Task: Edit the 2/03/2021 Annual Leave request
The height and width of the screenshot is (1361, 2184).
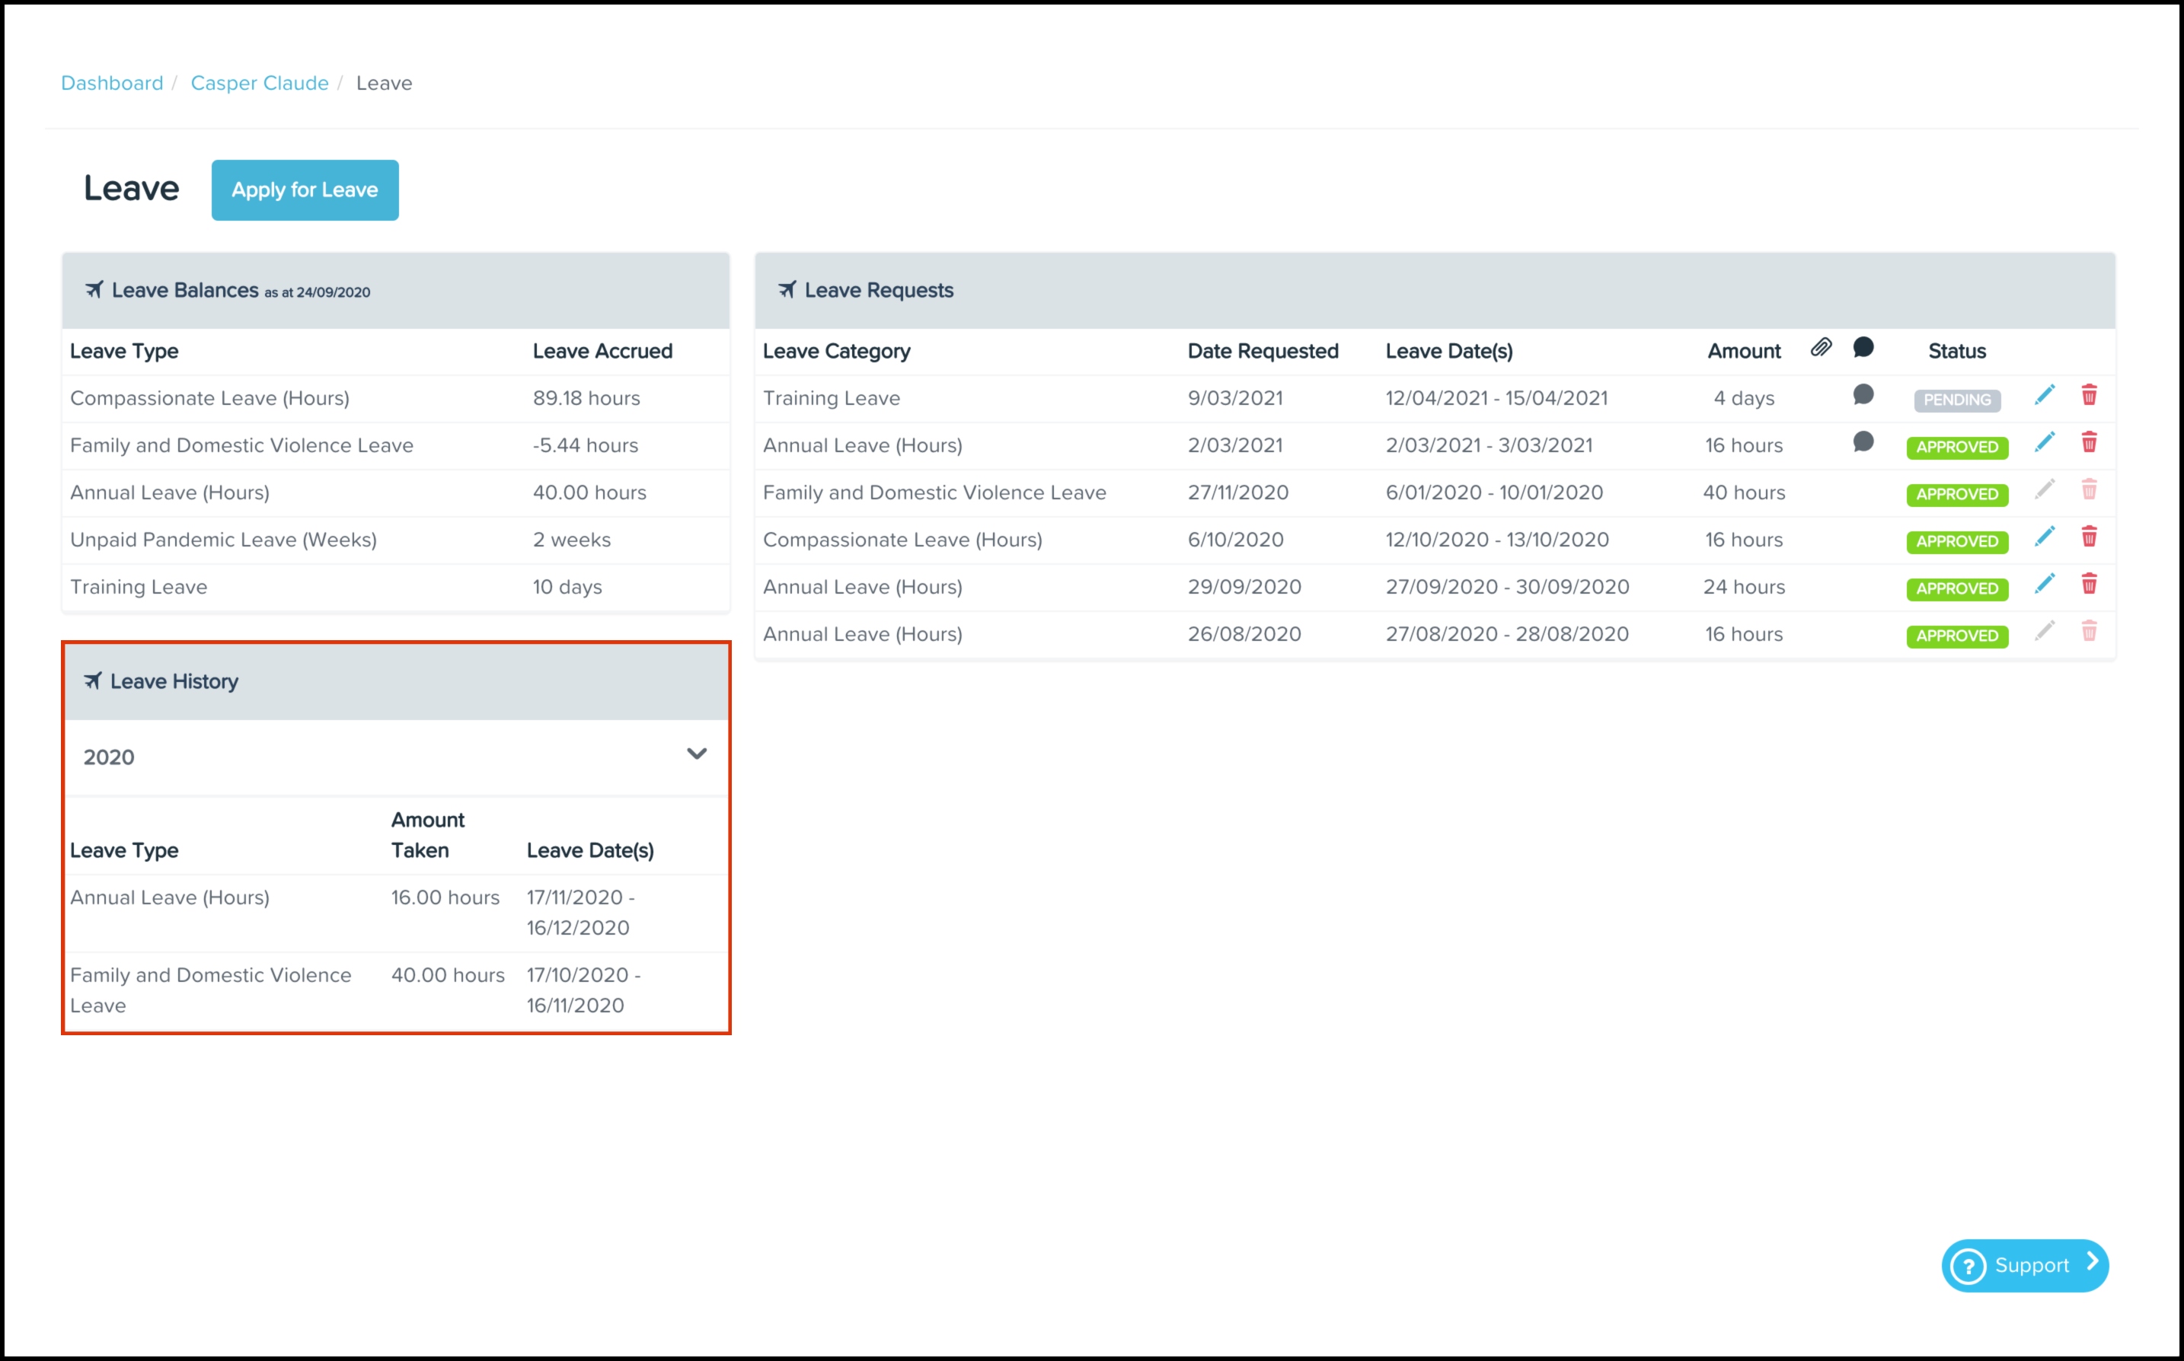Action: 2044,442
